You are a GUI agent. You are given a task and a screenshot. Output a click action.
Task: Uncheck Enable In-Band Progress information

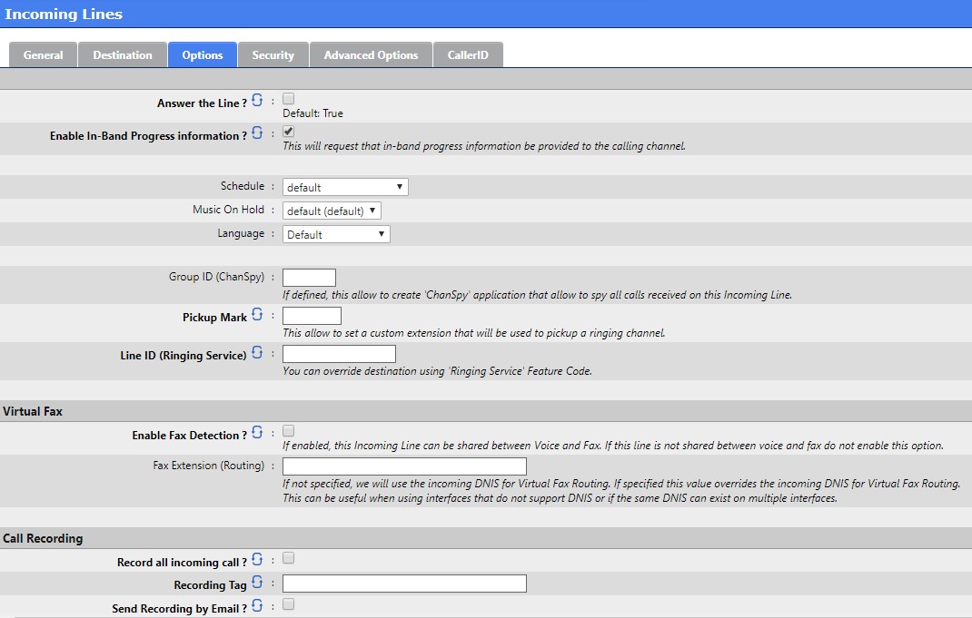(x=289, y=132)
